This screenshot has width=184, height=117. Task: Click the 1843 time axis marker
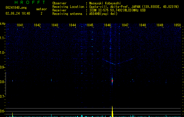click(55, 25)
